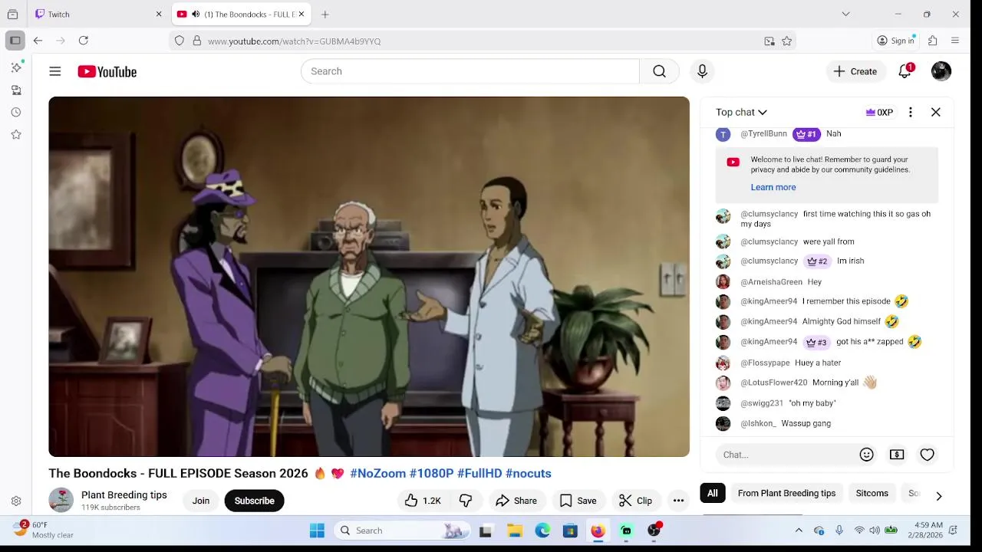Image resolution: width=982 pixels, height=552 pixels.
Task: Open Super Chat dollar icon
Action: click(x=897, y=455)
